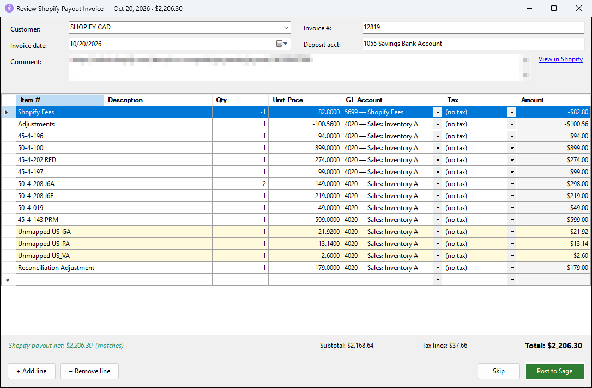Open GL Account dropdown for Unmapped US_GA row
This screenshot has width=592, height=388.
point(438,231)
